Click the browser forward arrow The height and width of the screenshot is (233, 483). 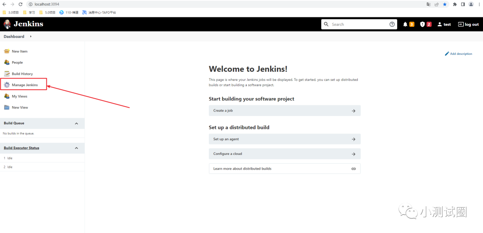click(13, 4)
